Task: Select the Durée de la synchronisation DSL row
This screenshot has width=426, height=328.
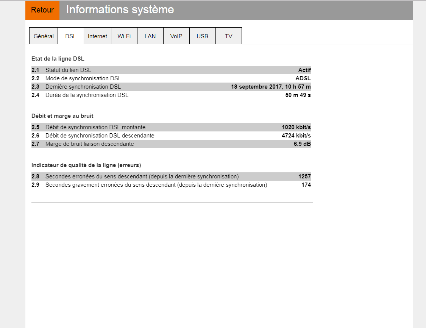Action: (151, 95)
